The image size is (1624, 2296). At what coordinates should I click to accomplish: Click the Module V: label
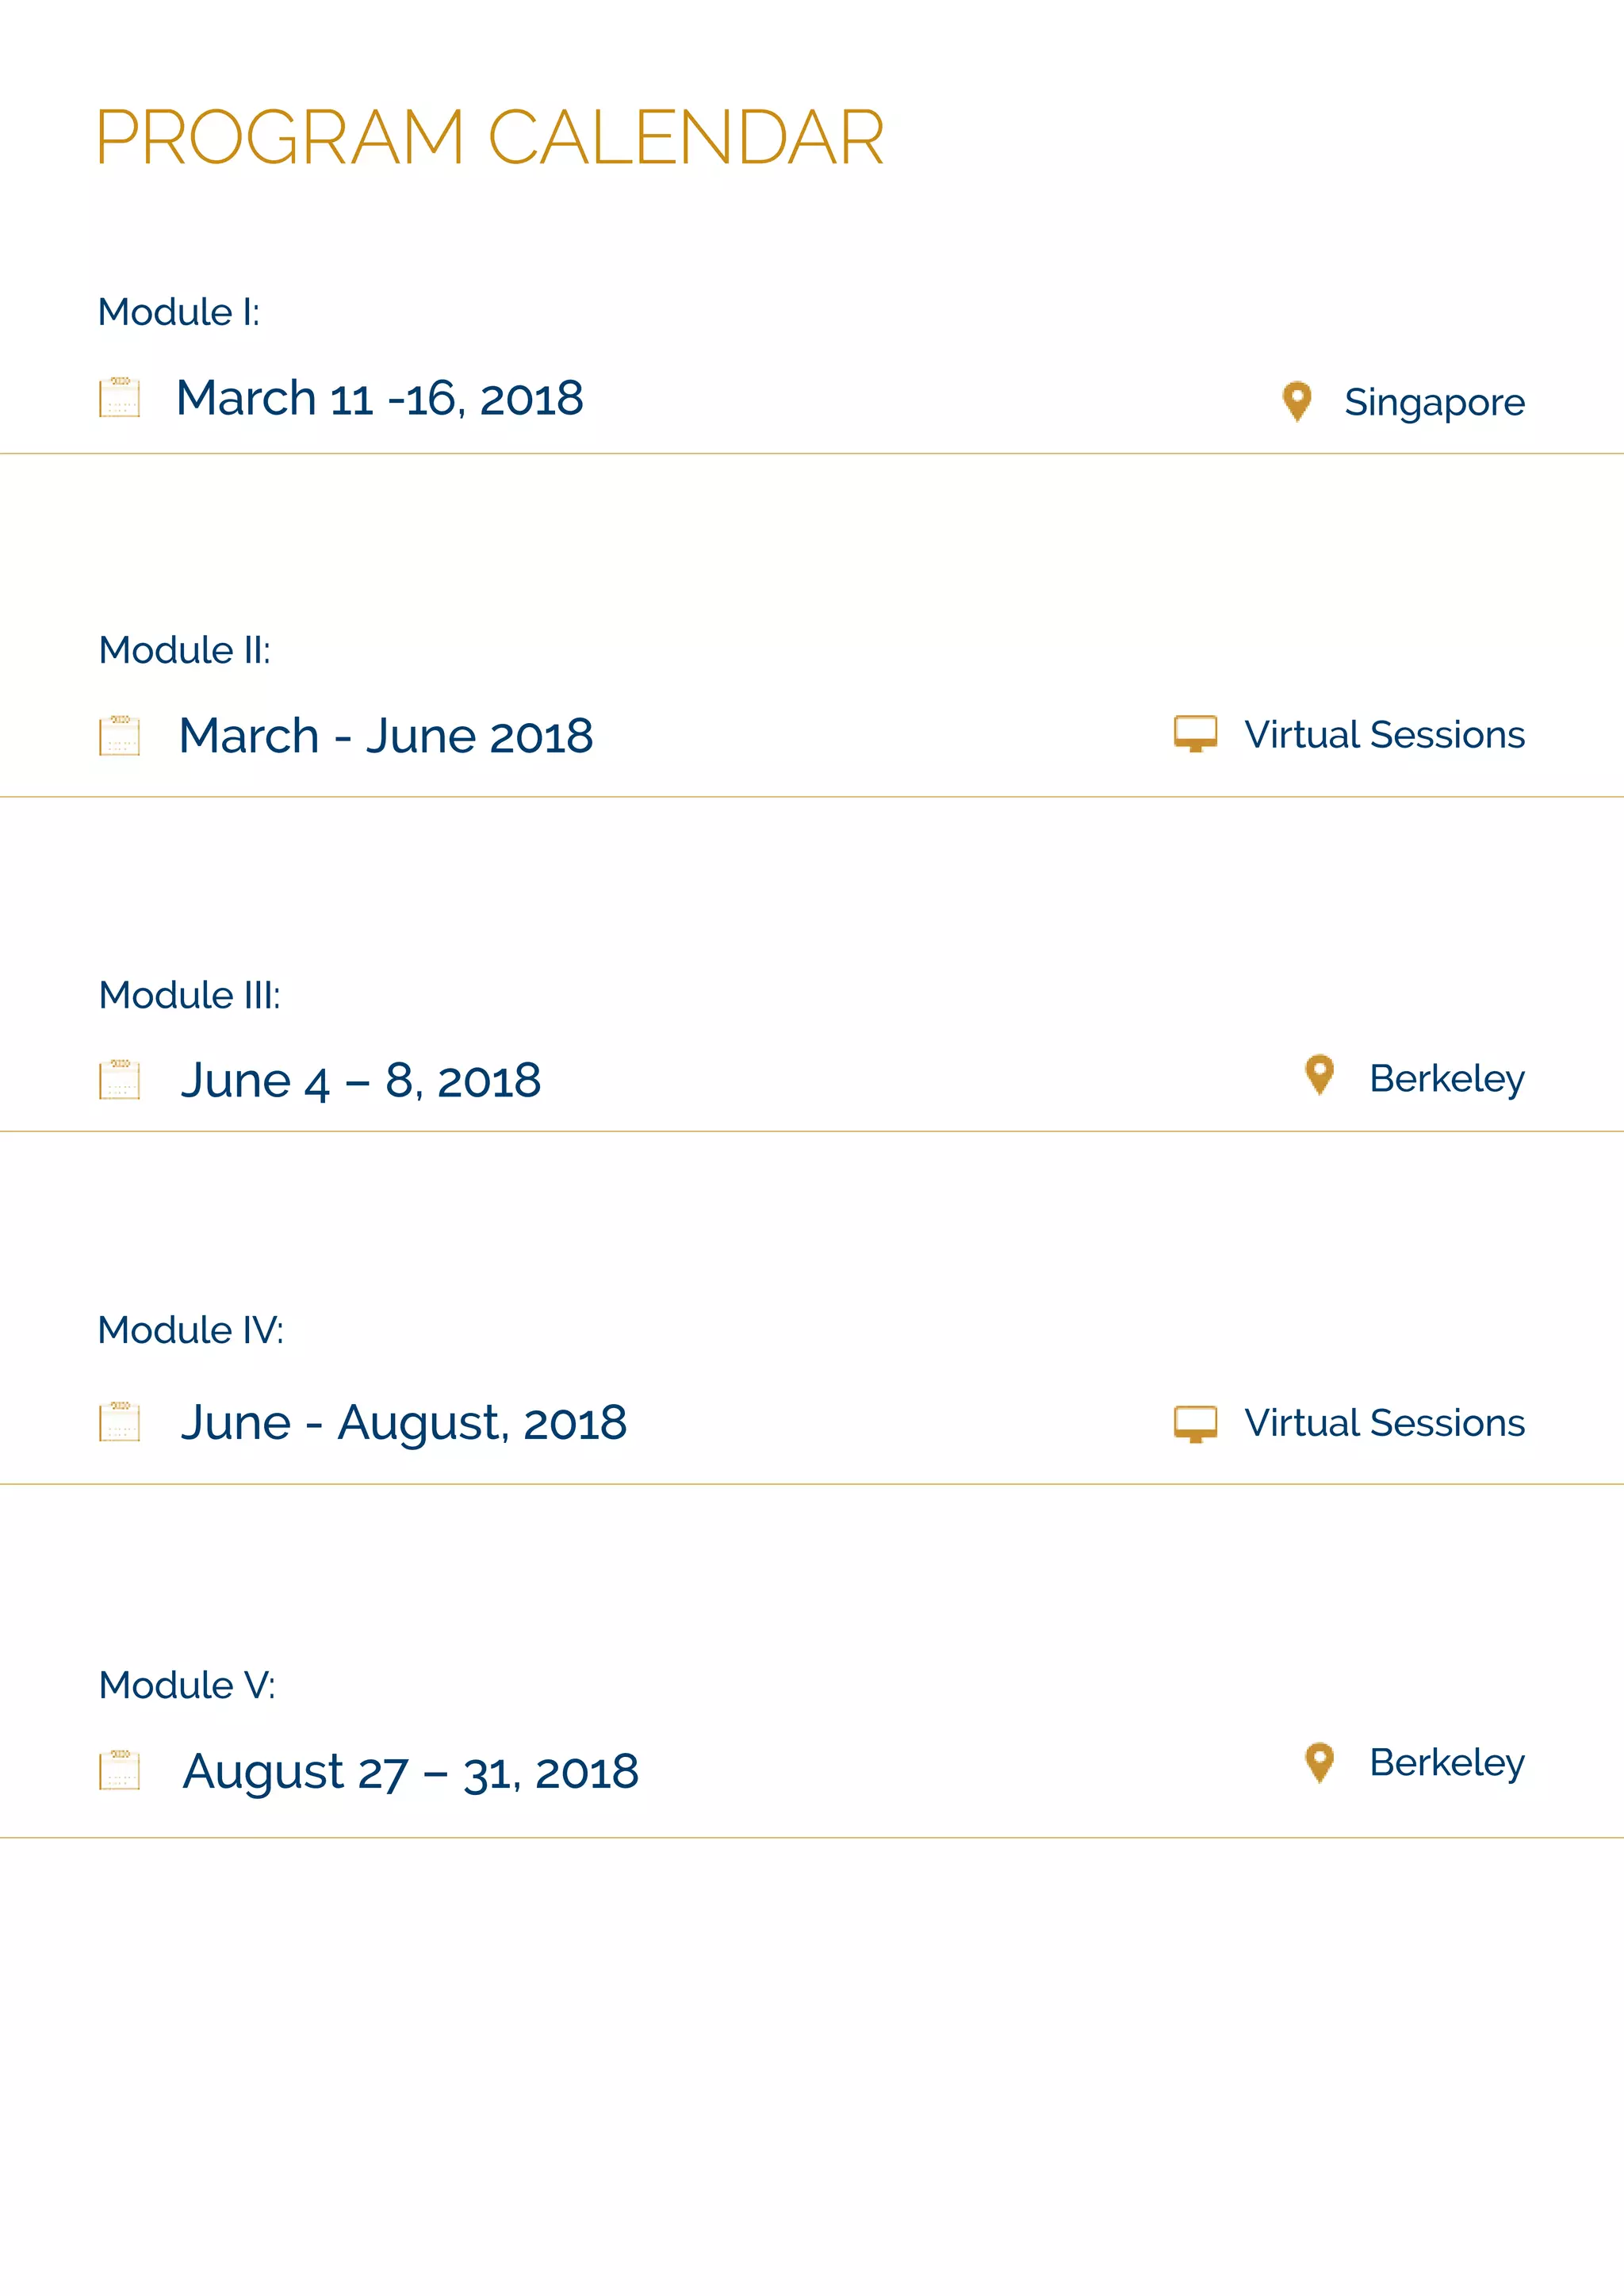coord(186,1685)
